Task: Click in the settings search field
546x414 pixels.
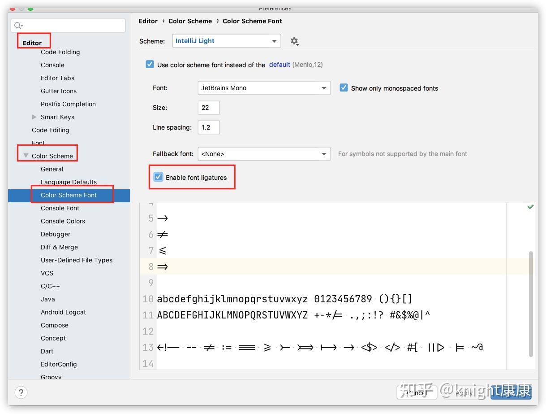Action: (68, 26)
